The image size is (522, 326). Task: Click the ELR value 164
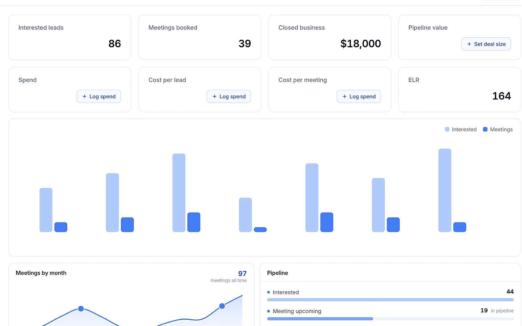click(501, 96)
